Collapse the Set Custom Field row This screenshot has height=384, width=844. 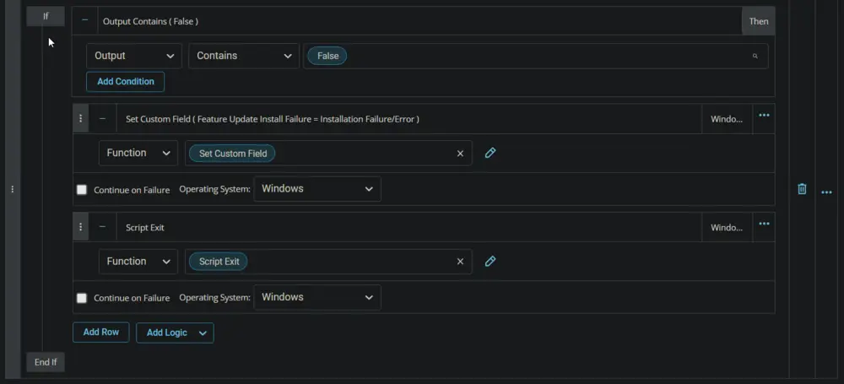(x=102, y=119)
